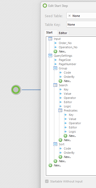Toggle Startable Without Input checkbox
The image size is (96, 188).
[x=47, y=181]
